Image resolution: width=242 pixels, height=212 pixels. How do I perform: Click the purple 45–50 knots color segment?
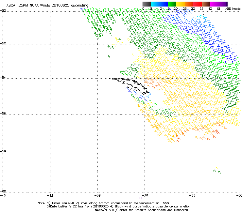(223, 4)
